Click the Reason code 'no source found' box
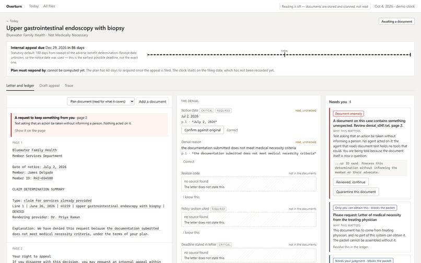421x263 pixels. pyautogui.click(x=249, y=184)
